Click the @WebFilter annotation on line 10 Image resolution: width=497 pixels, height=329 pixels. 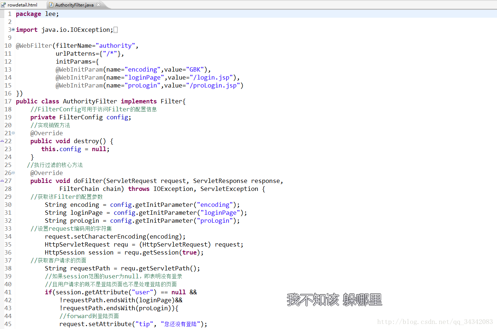point(34,46)
